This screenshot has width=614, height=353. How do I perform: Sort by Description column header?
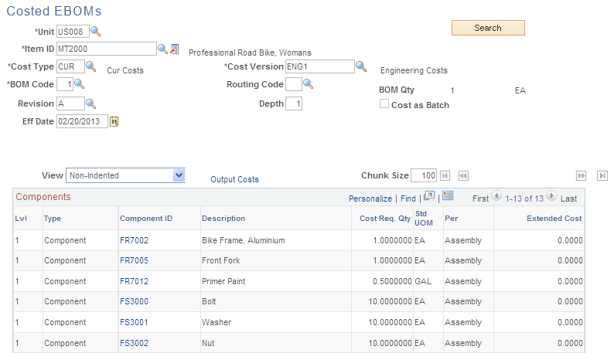tap(223, 219)
